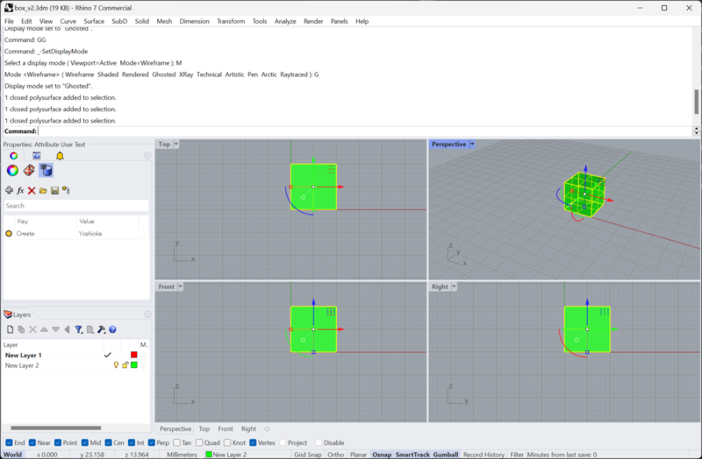Toggle the End osnap checkbox

pyautogui.click(x=9, y=442)
